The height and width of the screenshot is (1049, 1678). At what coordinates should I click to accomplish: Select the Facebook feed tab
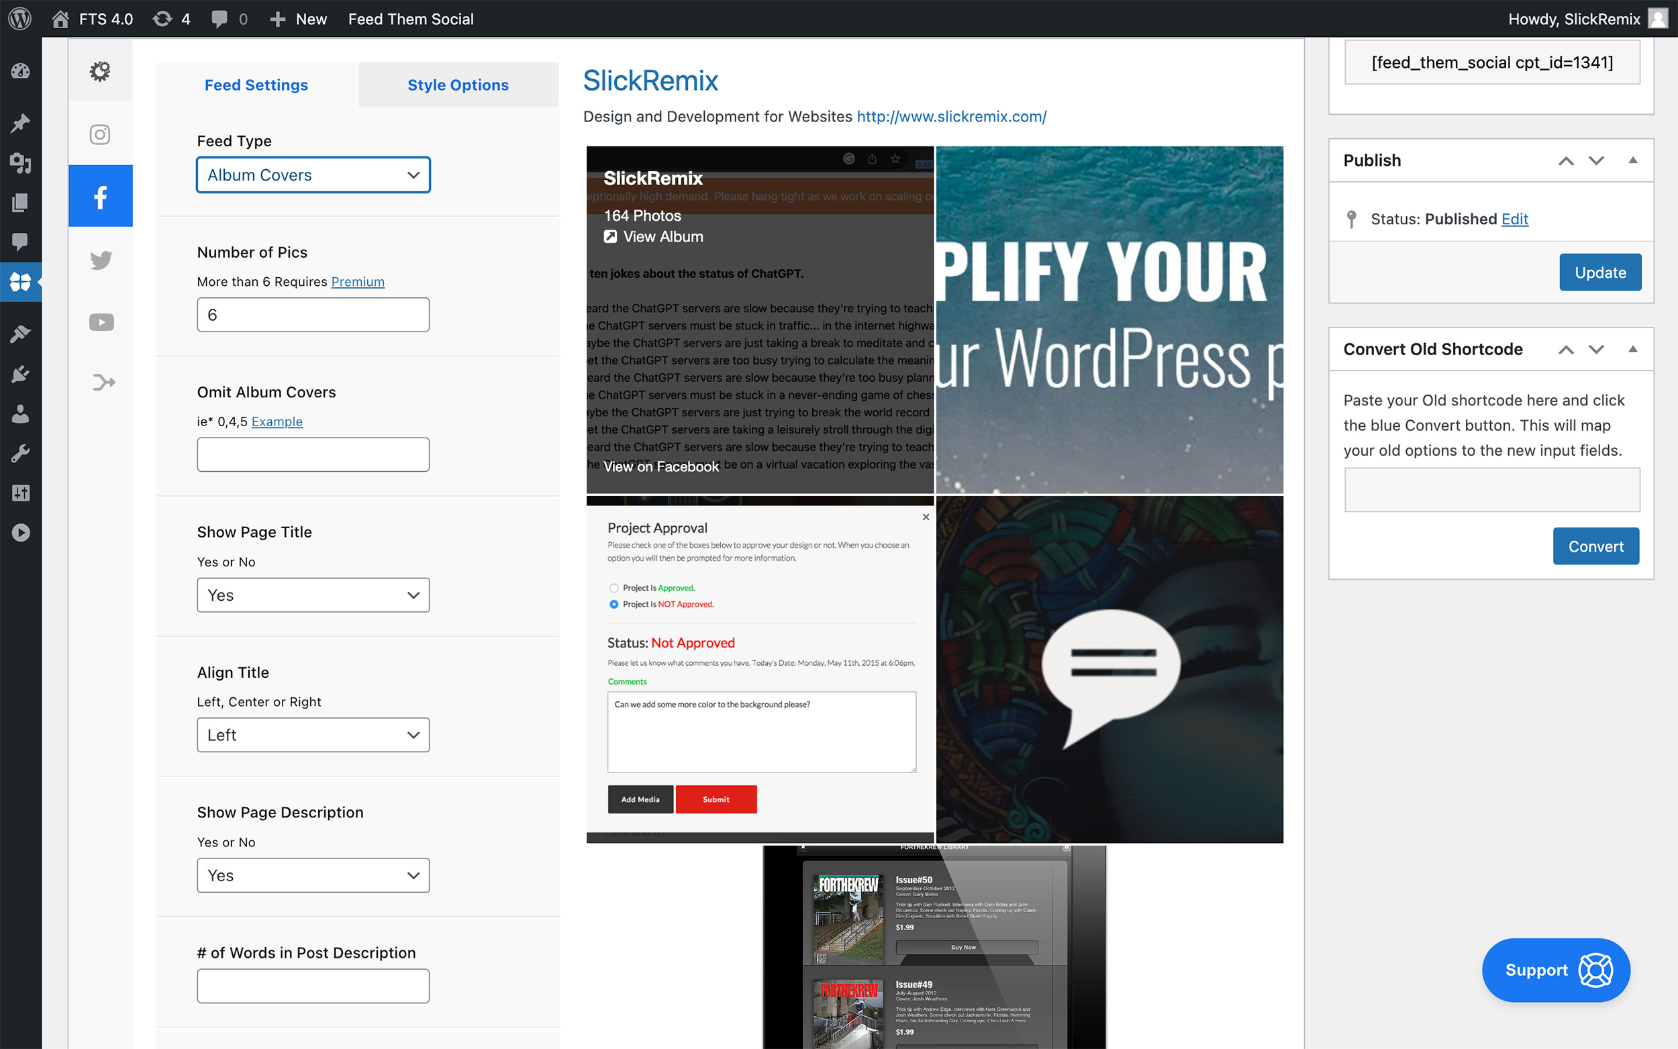tap(101, 197)
